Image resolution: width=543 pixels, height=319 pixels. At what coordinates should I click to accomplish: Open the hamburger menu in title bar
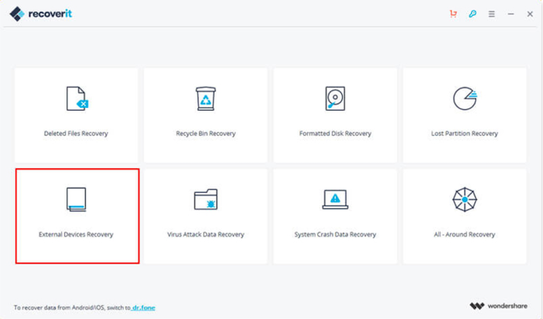[492, 14]
